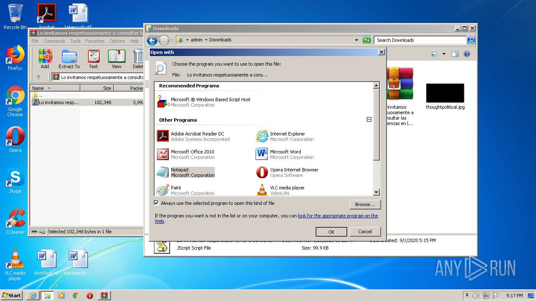Select Microsoft Word program icon
Screen dimensions: 536x301
262,154
